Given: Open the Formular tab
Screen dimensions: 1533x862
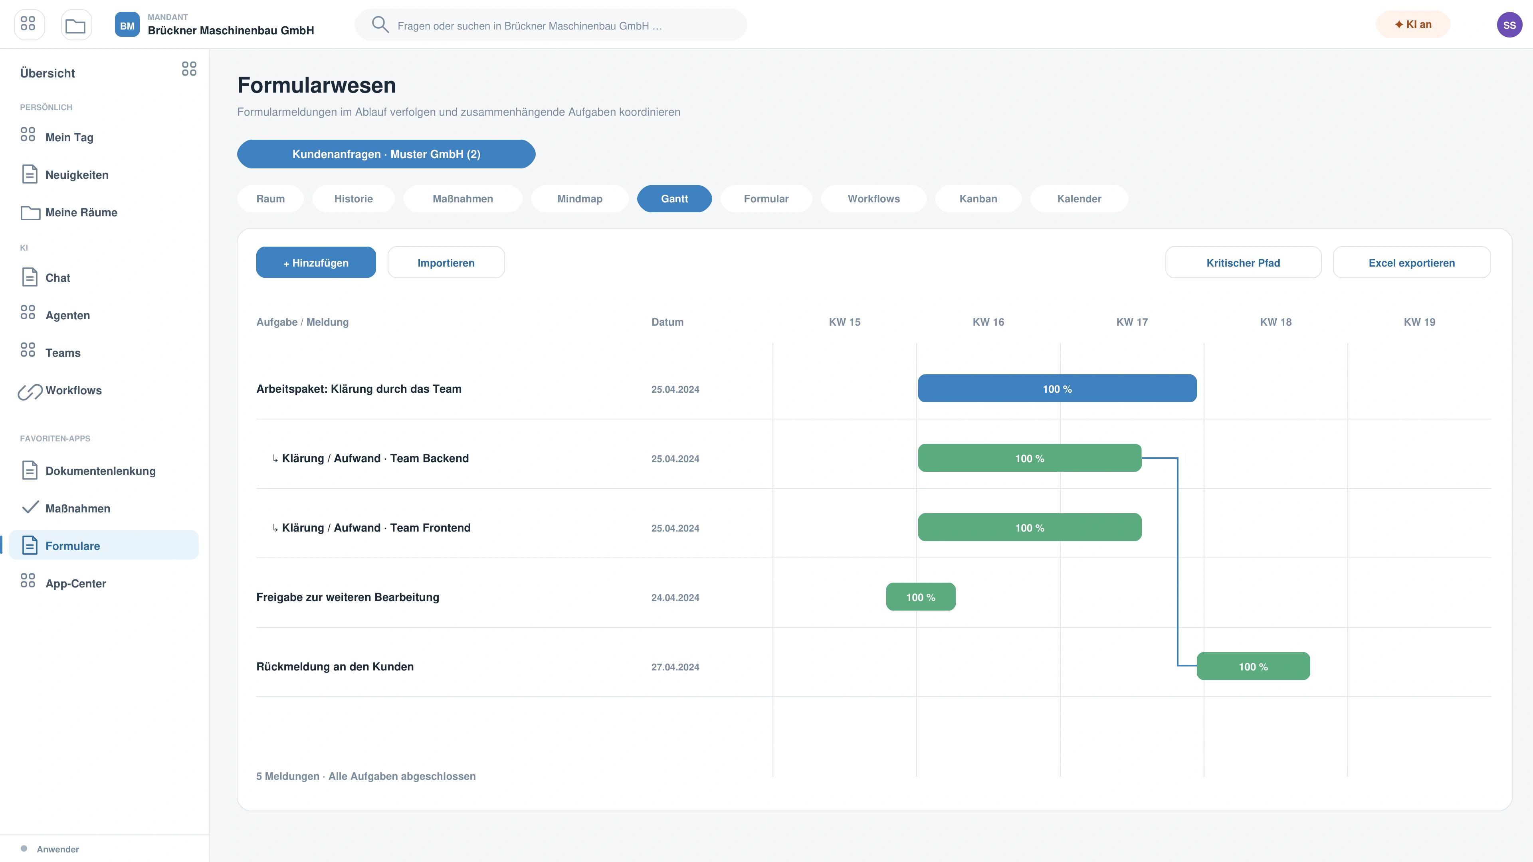Looking at the screenshot, I should click(766, 199).
